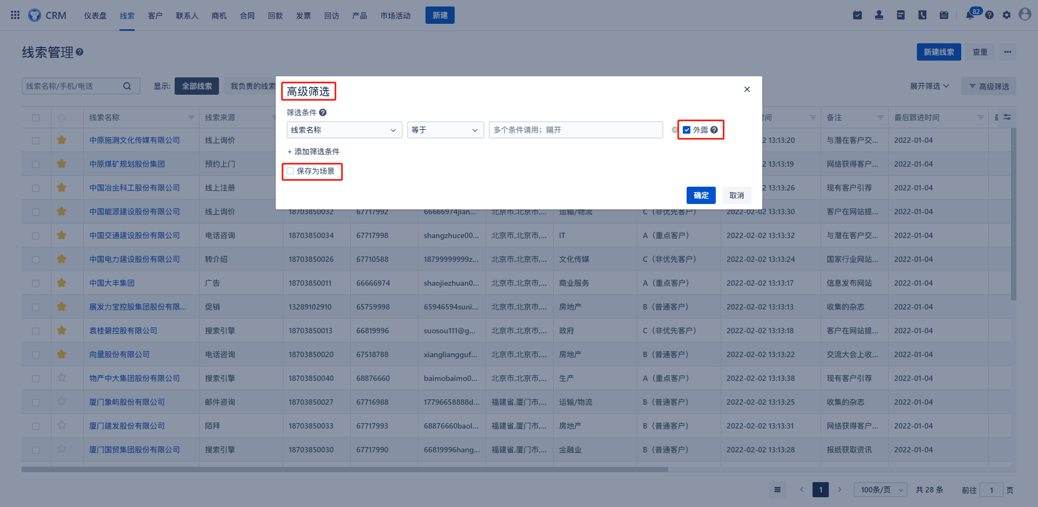This screenshot has height=507, width=1038.
Task: Select row checkbox for 厦门国贸集团股份有限公司
Action: pos(36,450)
